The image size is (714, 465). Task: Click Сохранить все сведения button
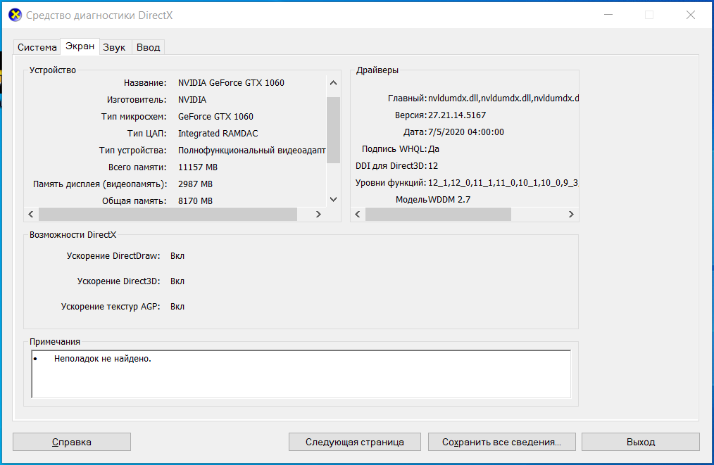(x=502, y=442)
